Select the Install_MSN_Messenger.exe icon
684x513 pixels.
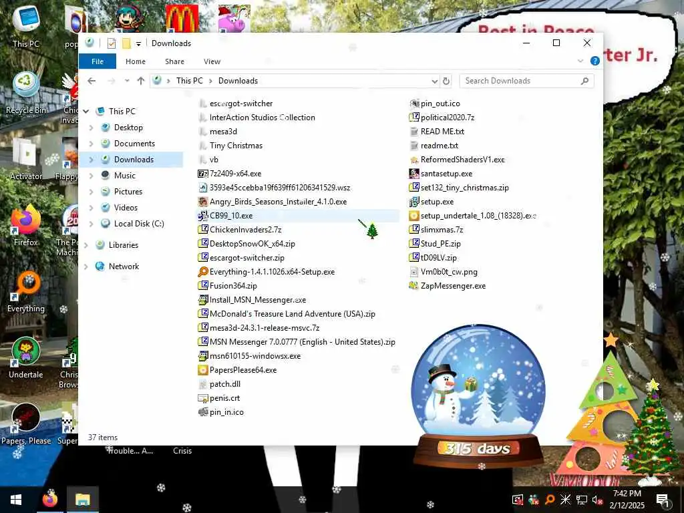coord(203,300)
